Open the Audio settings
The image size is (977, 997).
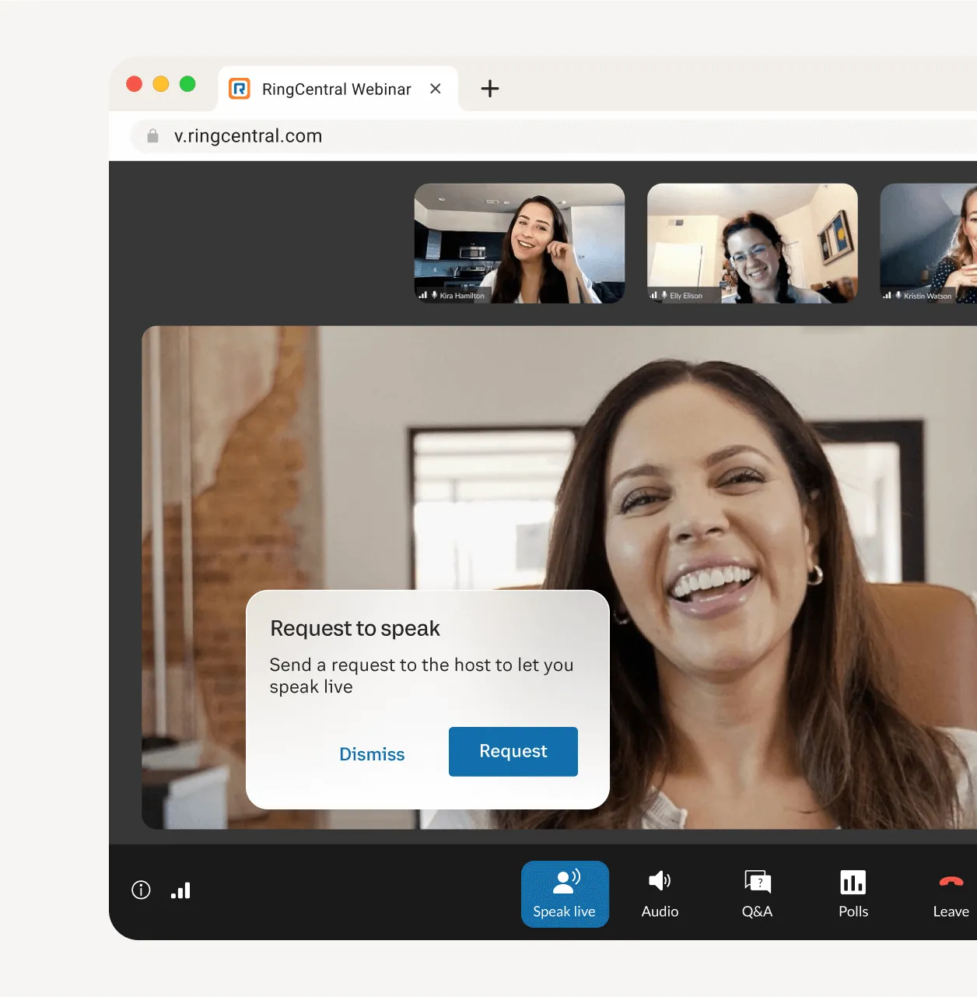tap(660, 893)
